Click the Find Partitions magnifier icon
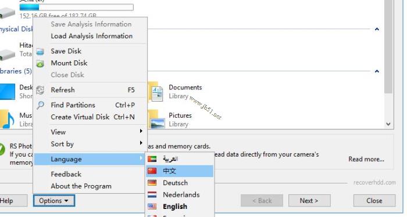 point(40,105)
